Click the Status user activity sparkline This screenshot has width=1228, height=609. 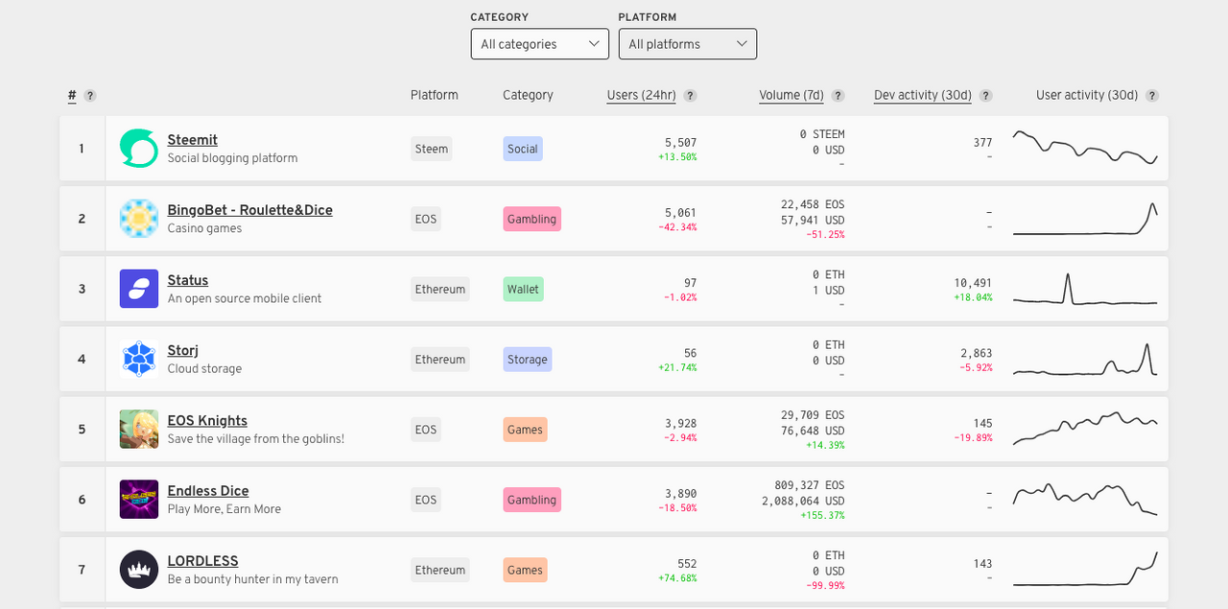(1085, 289)
